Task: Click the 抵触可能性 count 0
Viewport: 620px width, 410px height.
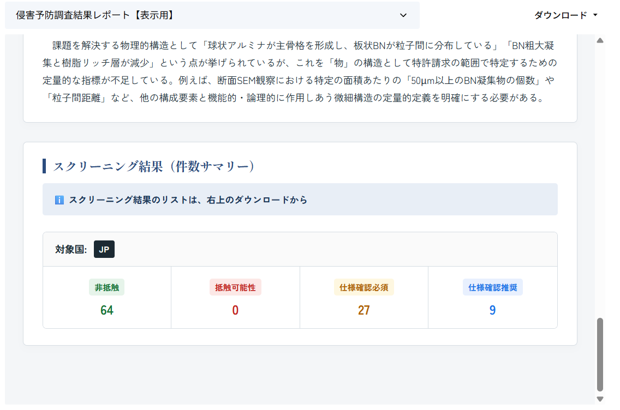Action: click(235, 310)
